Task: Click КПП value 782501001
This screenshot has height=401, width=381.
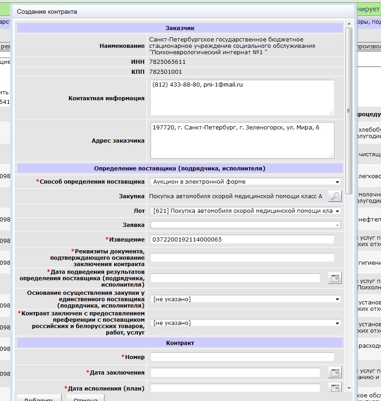Action: tap(166, 72)
